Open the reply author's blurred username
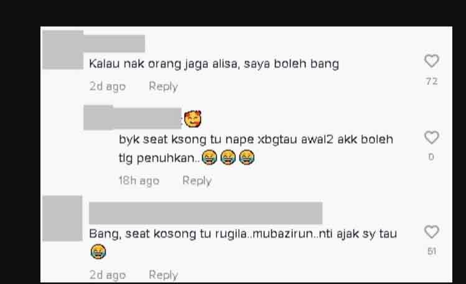The image size is (466, 284). [x=133, y=118]
